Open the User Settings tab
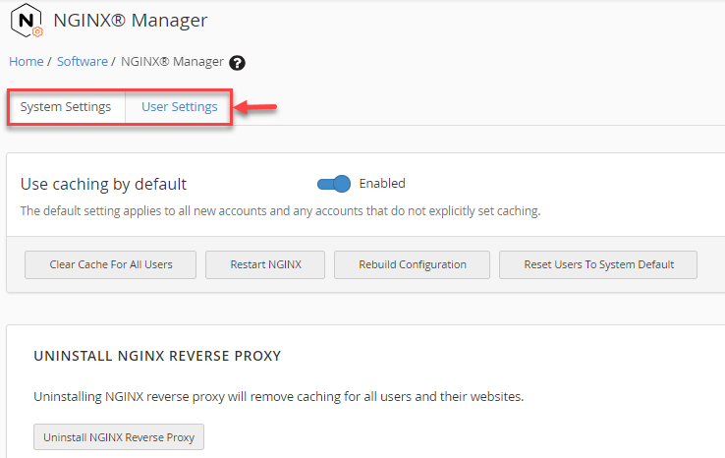Screen dimensions: 725x458 (179, 107)
